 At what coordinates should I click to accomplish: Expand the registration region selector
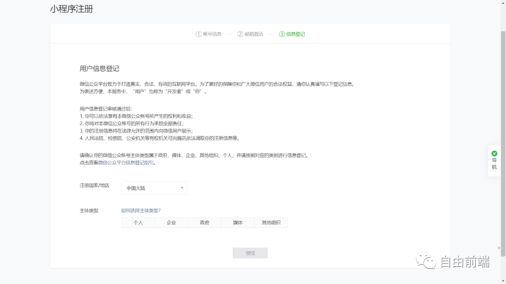pos(154,188)
